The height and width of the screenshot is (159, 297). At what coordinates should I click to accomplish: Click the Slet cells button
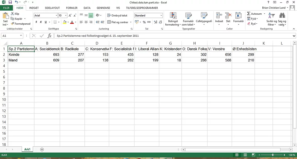pyautogui.click(x=228, y=19)
